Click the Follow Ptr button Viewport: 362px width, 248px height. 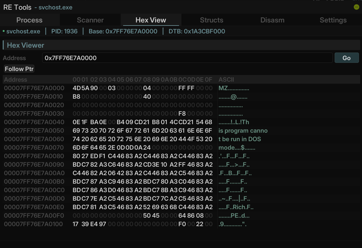coord(19,69)
